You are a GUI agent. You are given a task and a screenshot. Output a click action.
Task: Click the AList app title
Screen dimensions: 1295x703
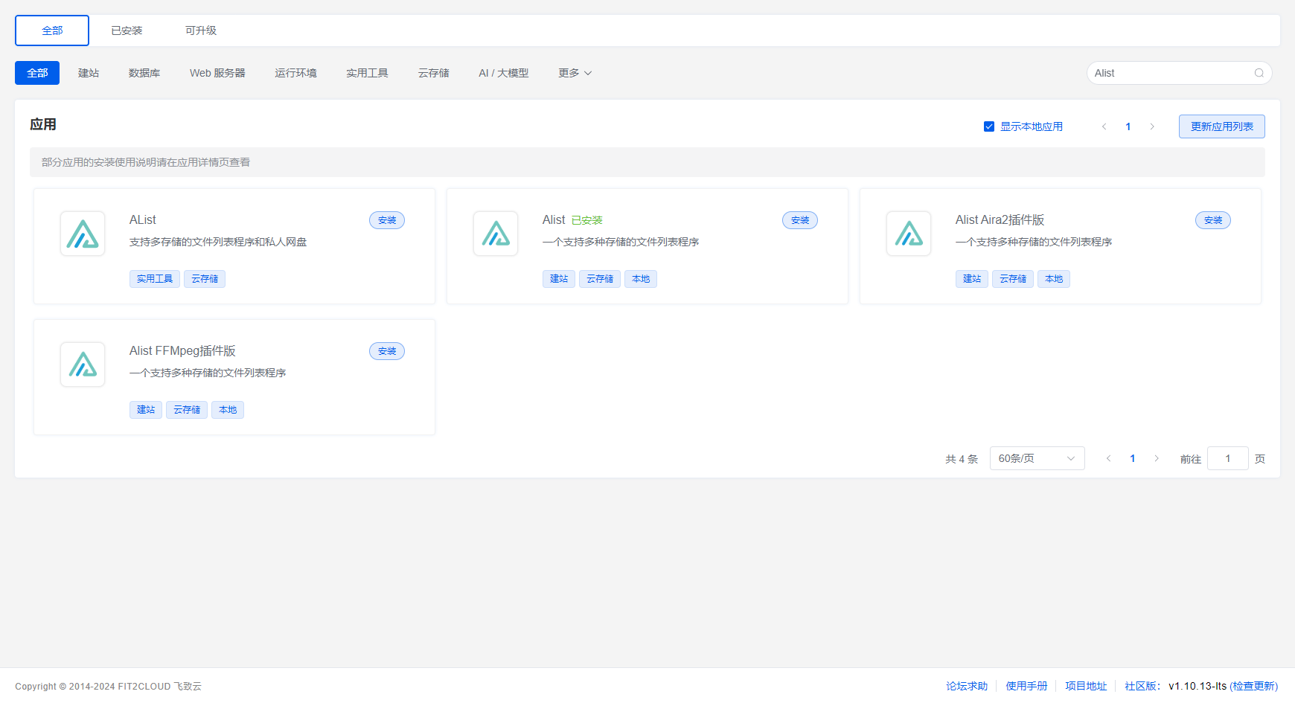point(143,220)
